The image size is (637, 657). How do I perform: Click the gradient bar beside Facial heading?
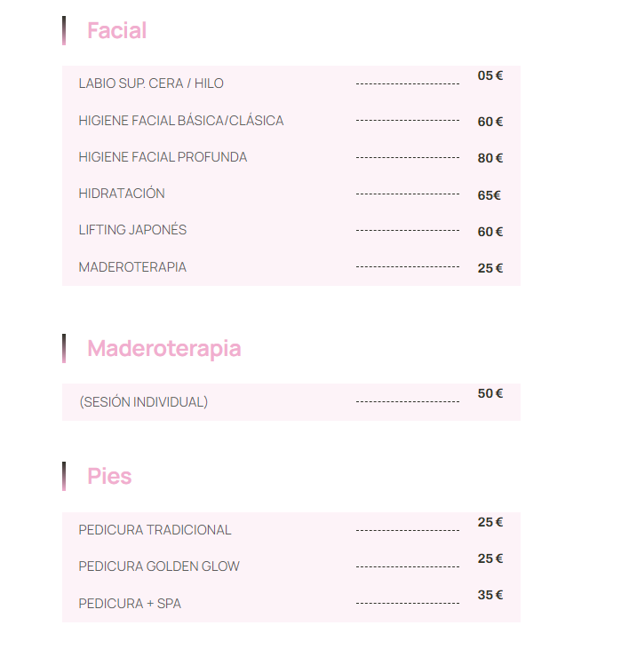coord(64,30)
